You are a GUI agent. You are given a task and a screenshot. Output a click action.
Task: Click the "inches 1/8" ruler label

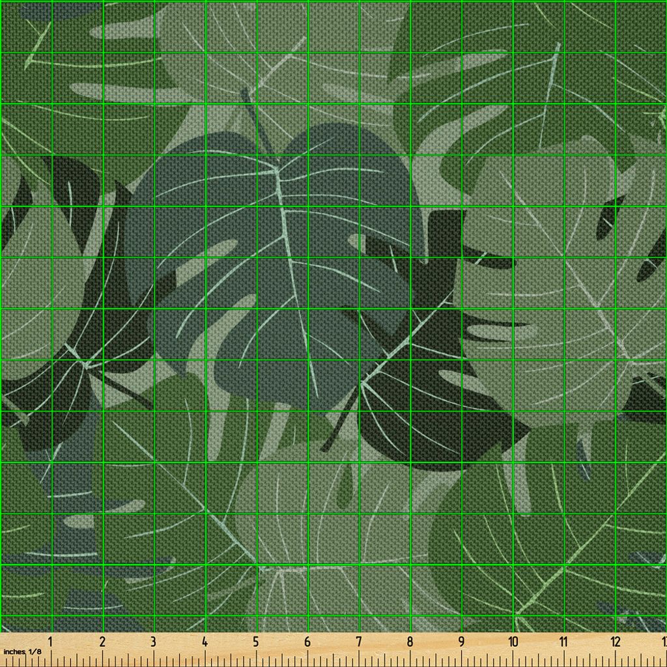point(22,651)
